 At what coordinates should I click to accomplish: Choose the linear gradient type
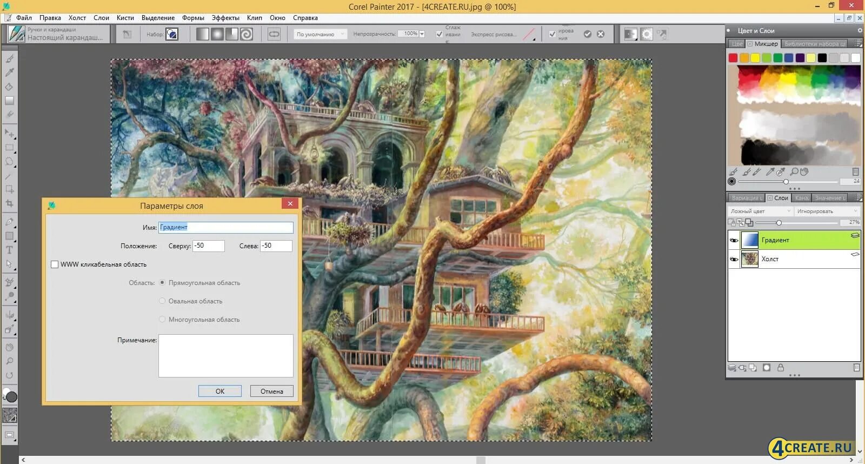tap(202, 34)
